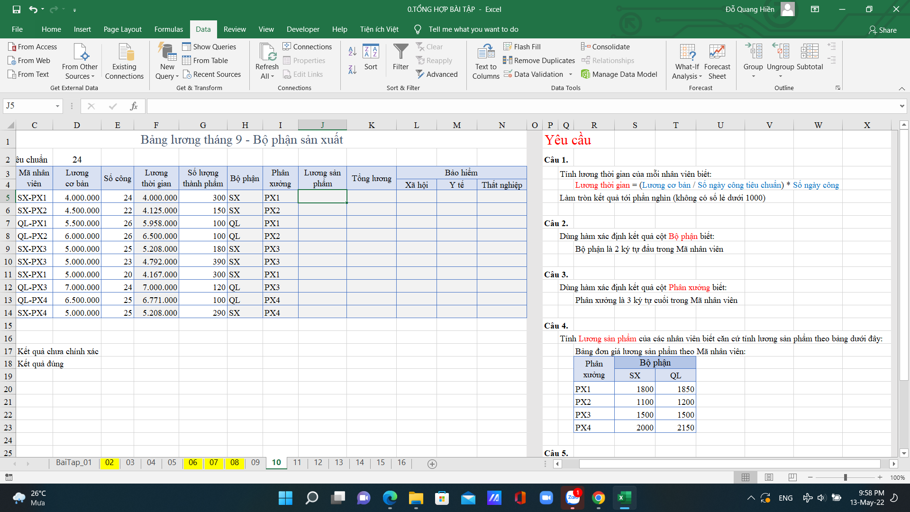Expand the formula bar

pyautogui.click(x=902, y=106)
